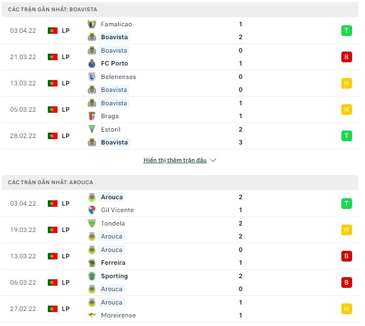Click the Famalicao team crest icon
The height and width of the screenshot is (326, 365).
91,24
